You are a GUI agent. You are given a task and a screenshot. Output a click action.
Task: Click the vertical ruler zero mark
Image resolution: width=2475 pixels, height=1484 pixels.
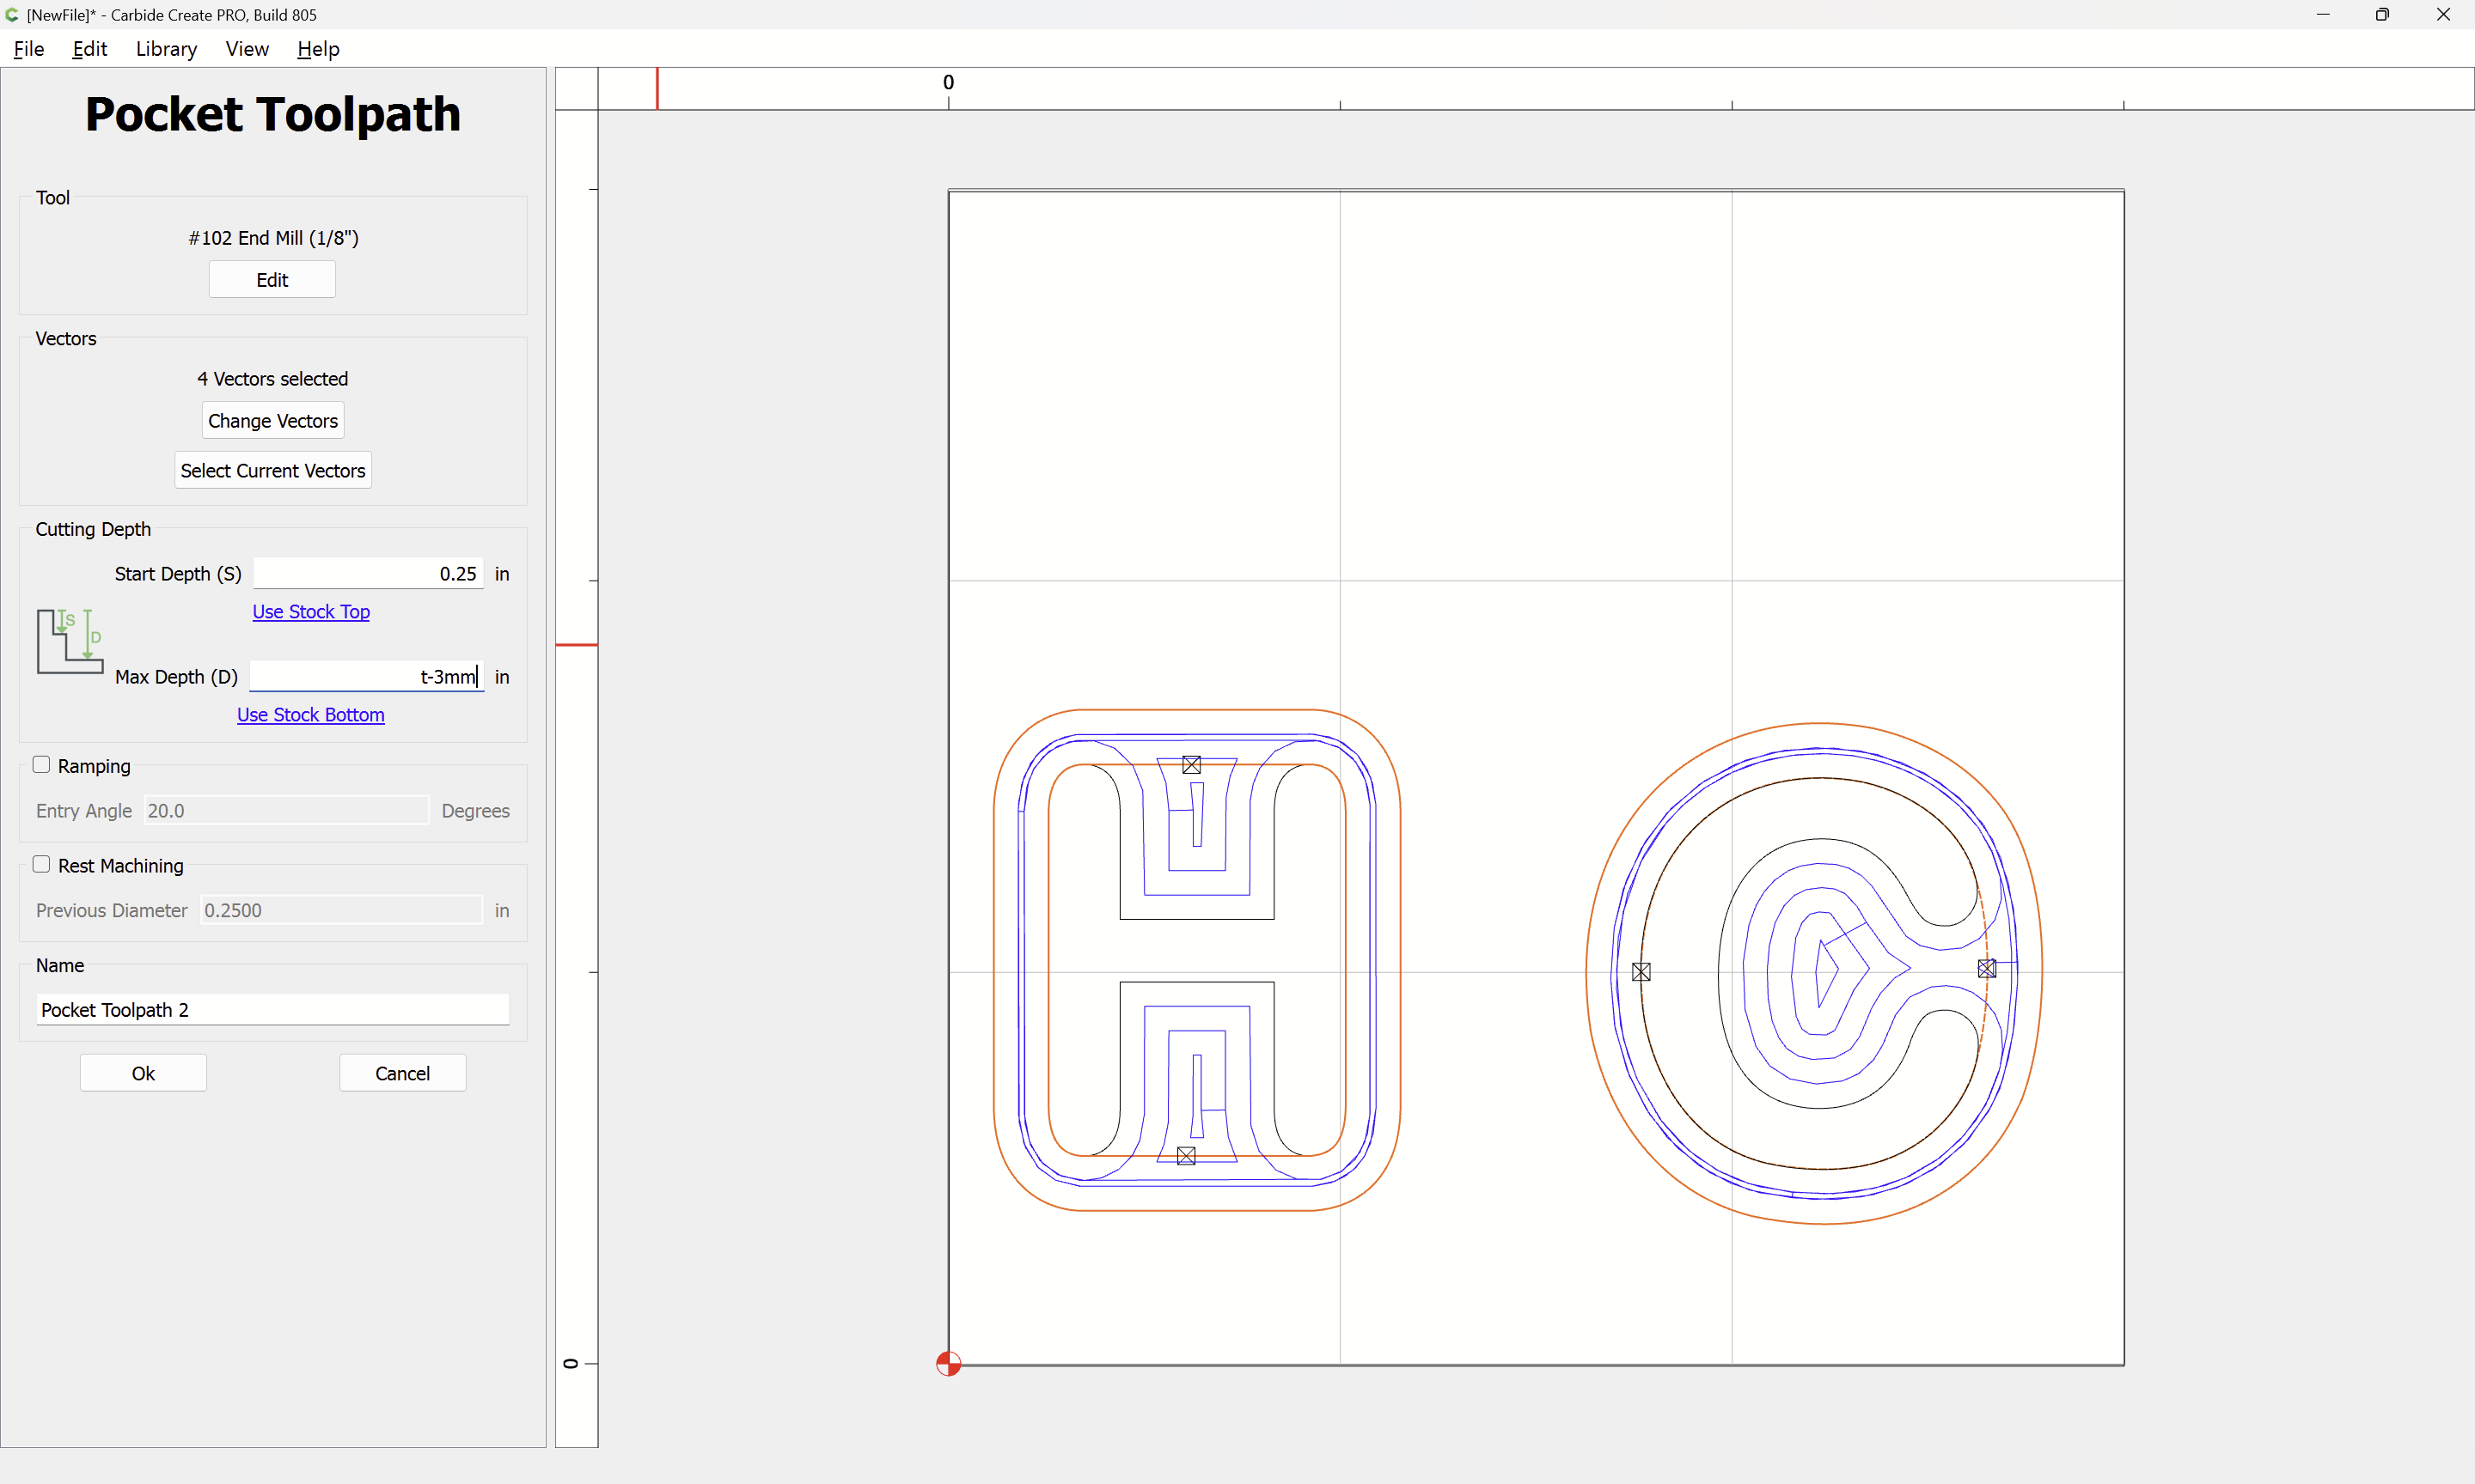tap(571, 1364)
